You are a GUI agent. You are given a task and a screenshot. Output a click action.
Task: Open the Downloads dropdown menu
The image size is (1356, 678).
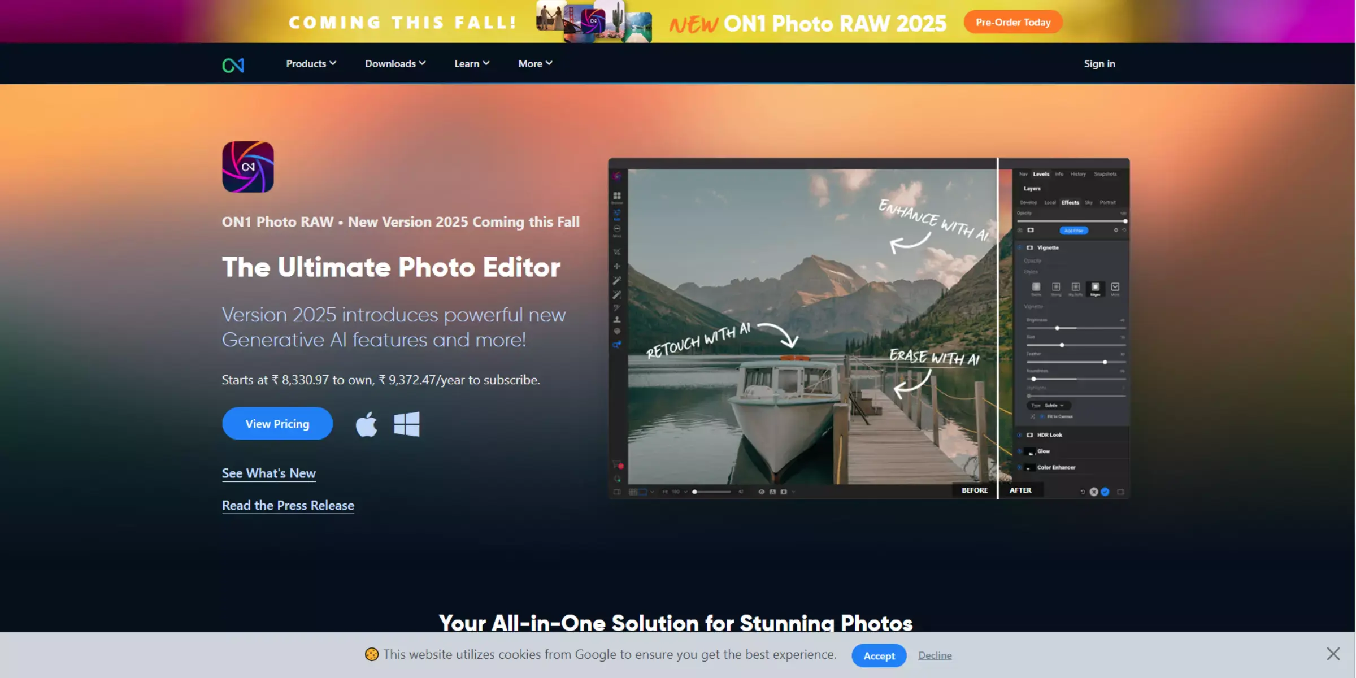394,63
